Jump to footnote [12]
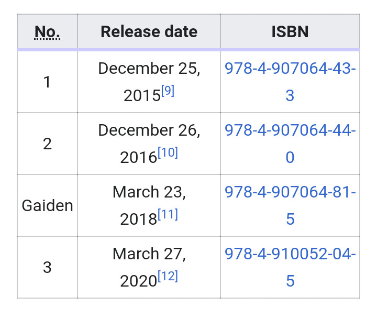The height and width of the screenshot is (318, 377). point(168,276)
